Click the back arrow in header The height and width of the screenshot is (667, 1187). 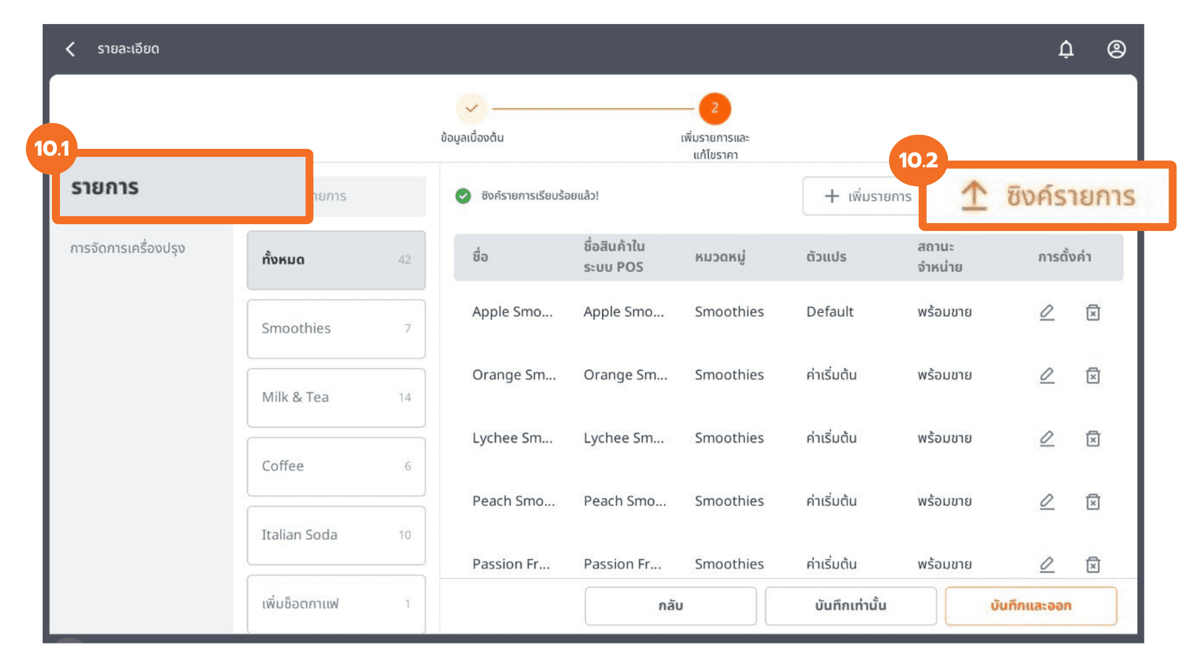70,49
